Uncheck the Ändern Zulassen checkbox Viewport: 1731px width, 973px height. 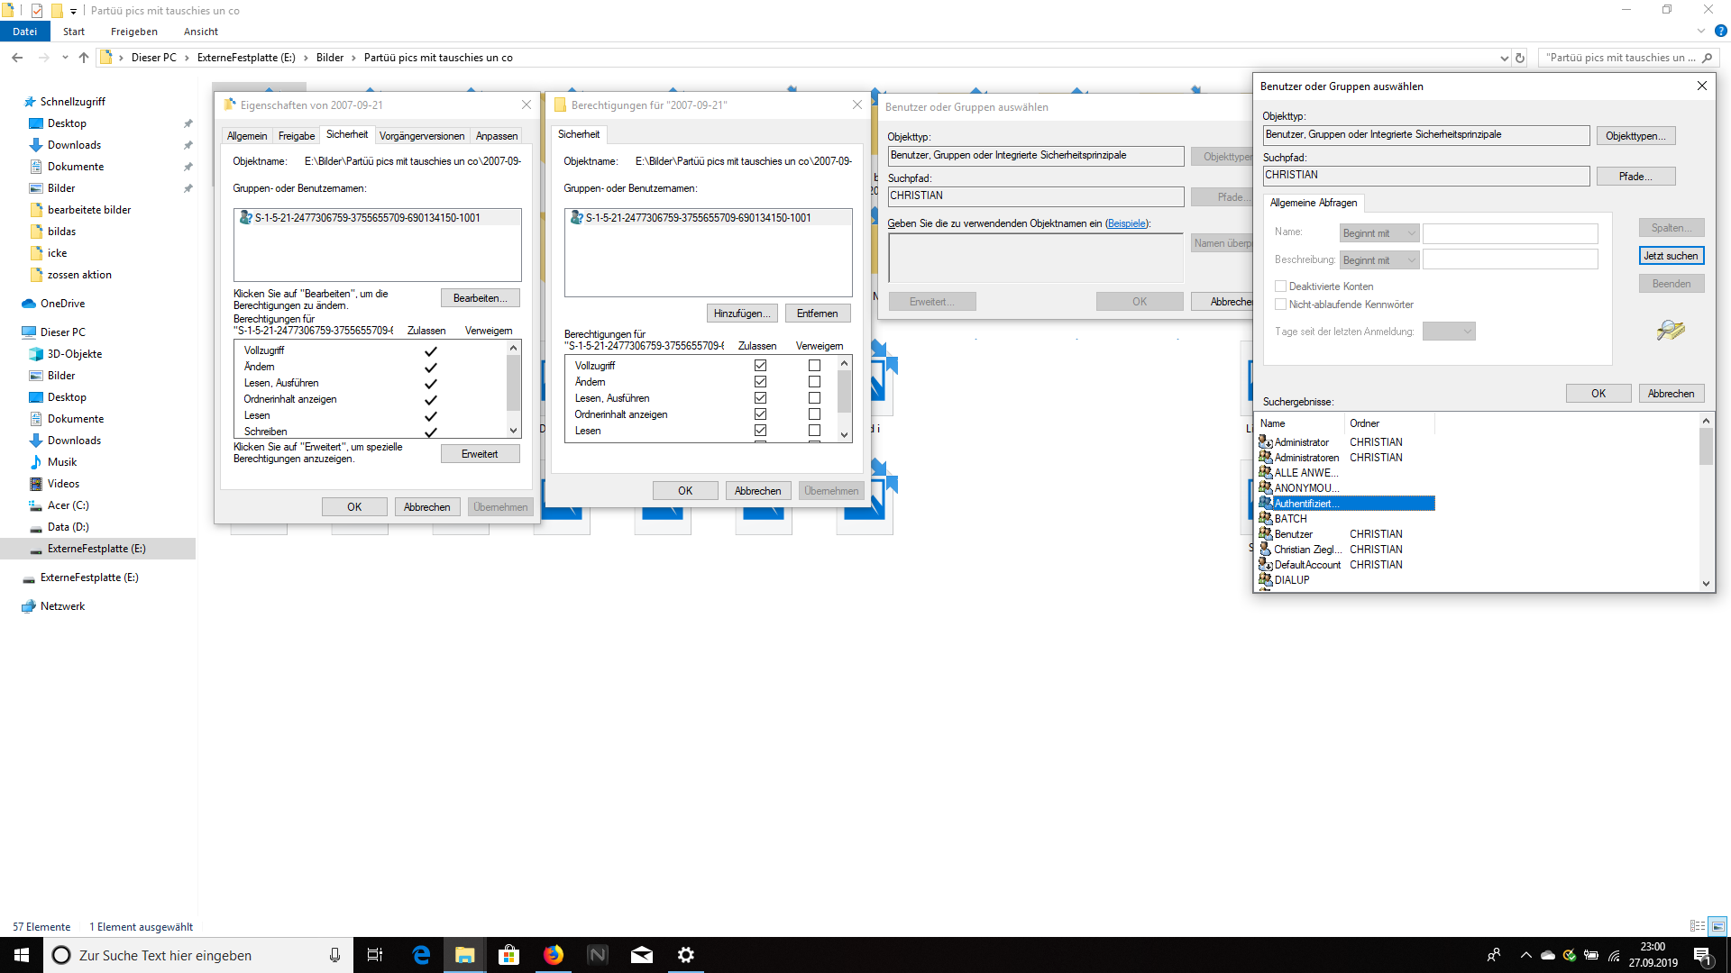click(x=760, y=382)
